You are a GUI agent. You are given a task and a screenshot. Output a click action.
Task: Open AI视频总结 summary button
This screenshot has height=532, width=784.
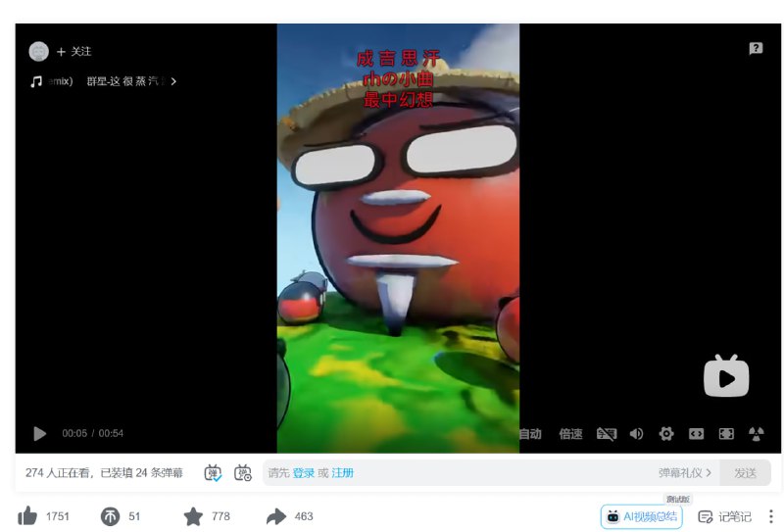pyautogui.click(x=642, y=516)
